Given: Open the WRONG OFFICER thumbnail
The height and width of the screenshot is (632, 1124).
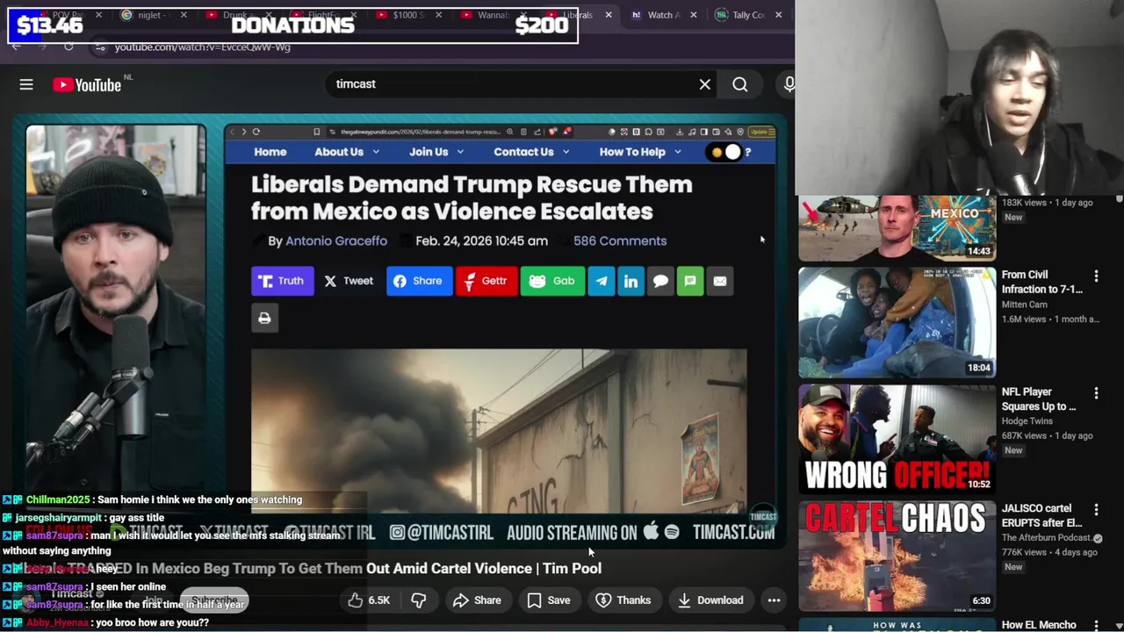Looking at the screenshot, I should (x=897, y=439).
